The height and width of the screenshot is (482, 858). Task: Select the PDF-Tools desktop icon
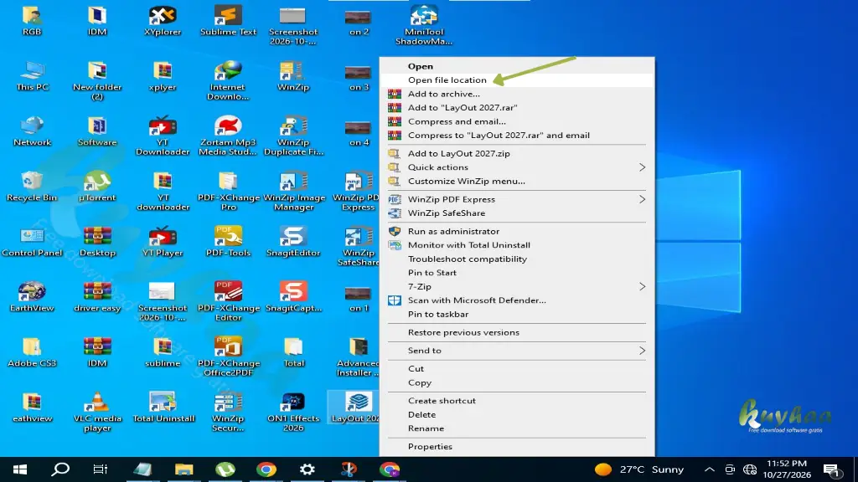(x=228, y=242)
